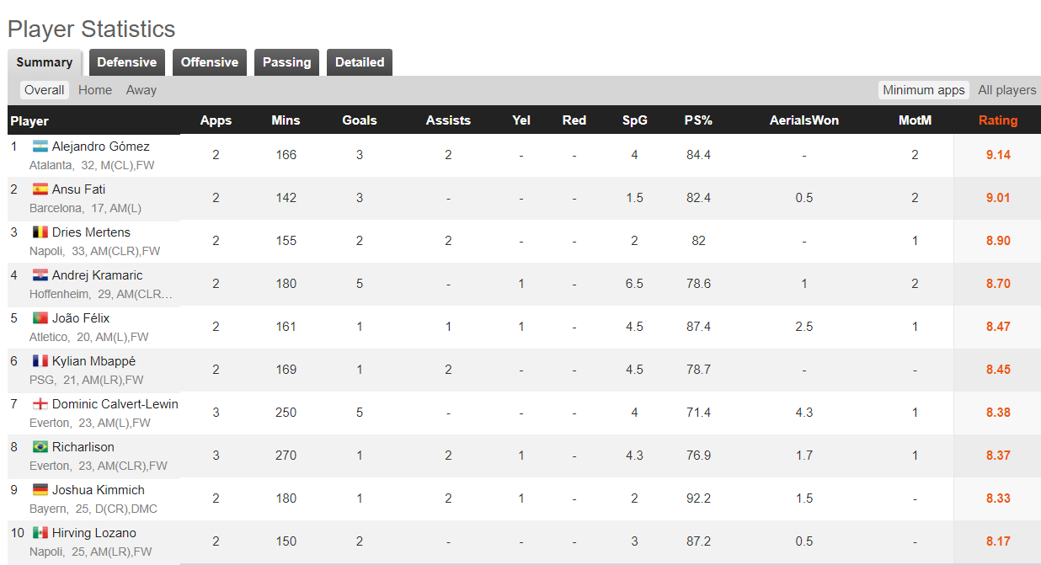The height and width of the screenshot is (565, 1041).
Task: Click the Croatia flag beside Andrej Kramaric
Action: click(40, 275)
